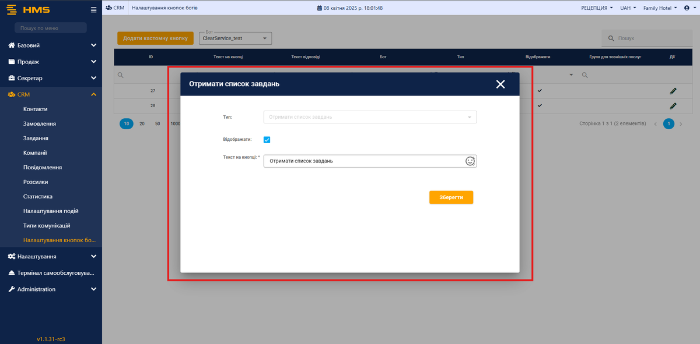Open the Бот ClearService_test dropdown

point(235,38)
